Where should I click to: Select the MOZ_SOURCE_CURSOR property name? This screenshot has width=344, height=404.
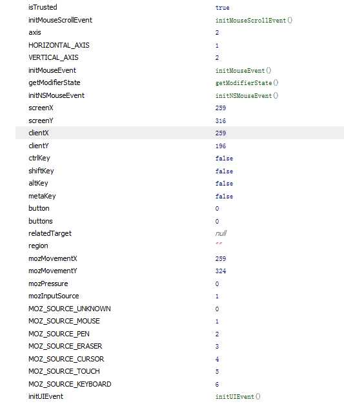[x=66, y=359]
